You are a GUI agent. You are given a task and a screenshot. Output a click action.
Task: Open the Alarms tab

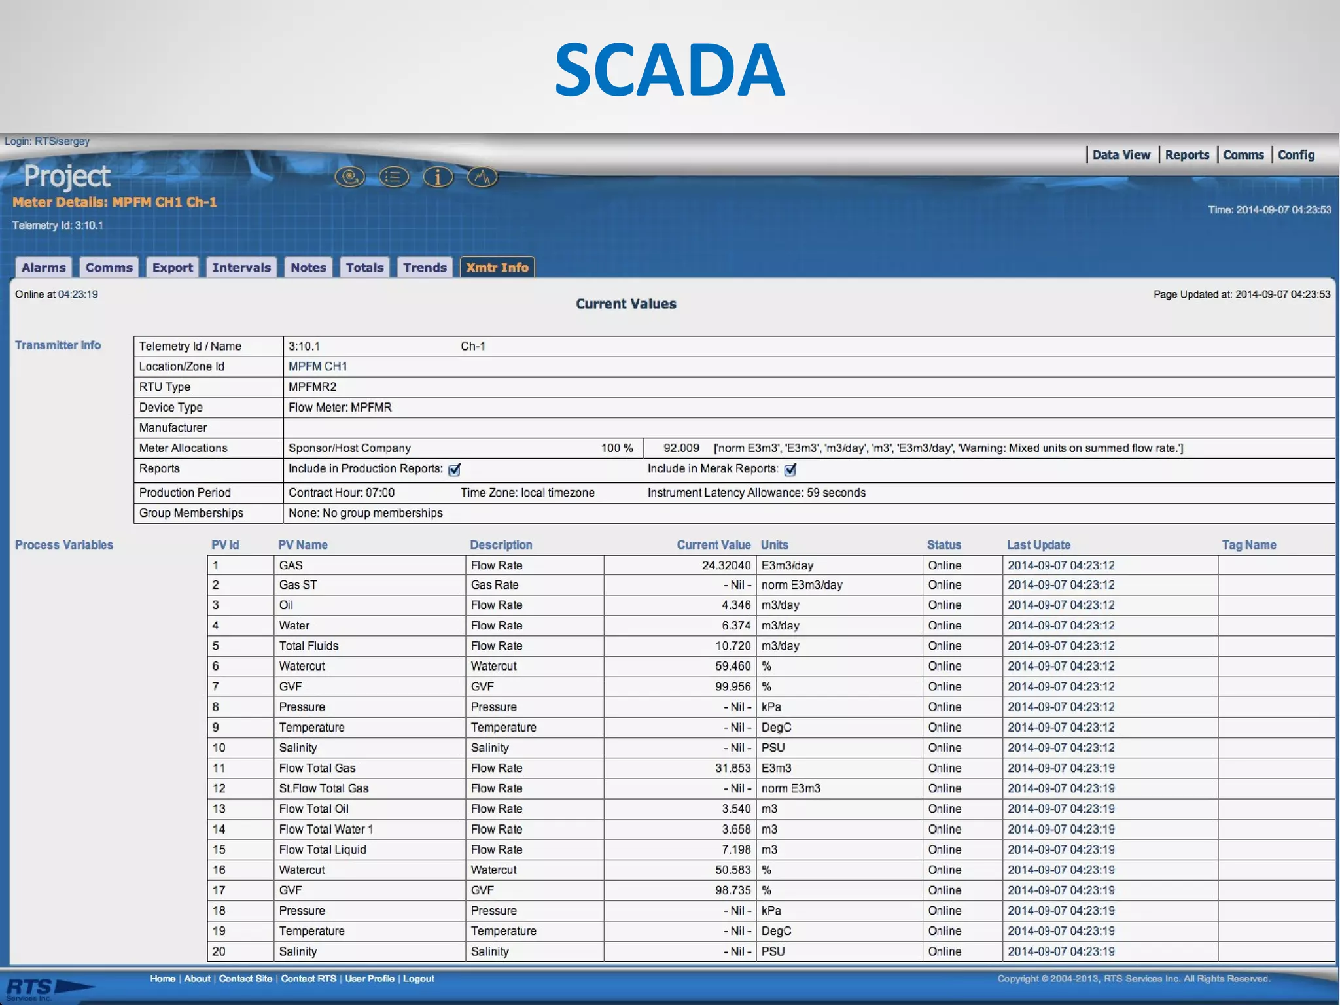pyautogui.click(x=44, y=267)
